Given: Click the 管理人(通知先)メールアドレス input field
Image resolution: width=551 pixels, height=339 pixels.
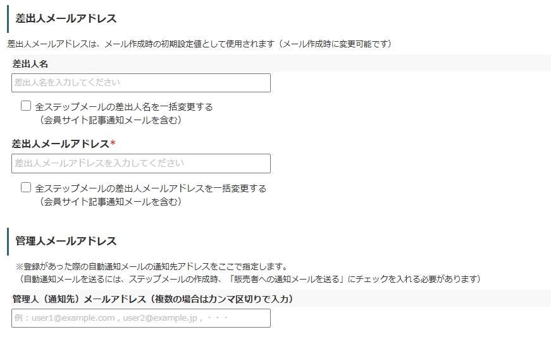Looking at the screenshot, I should (140, 318).
